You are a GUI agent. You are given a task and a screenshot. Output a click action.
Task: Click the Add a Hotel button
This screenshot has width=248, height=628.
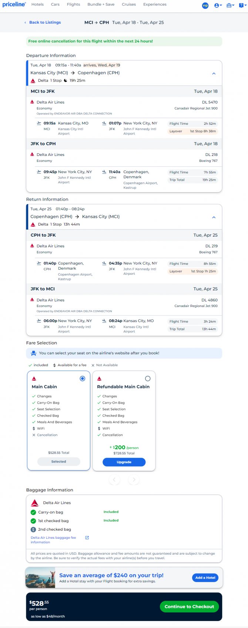[x=205, y=578]
